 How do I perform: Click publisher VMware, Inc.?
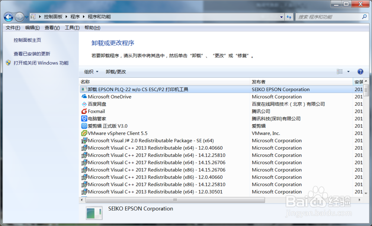(x=266, y=133)
